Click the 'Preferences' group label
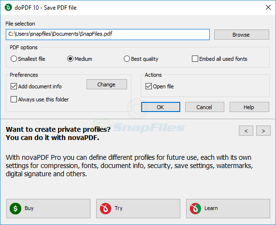The width and height of the screenshot is (276, 225). click(x=24, y=75)
